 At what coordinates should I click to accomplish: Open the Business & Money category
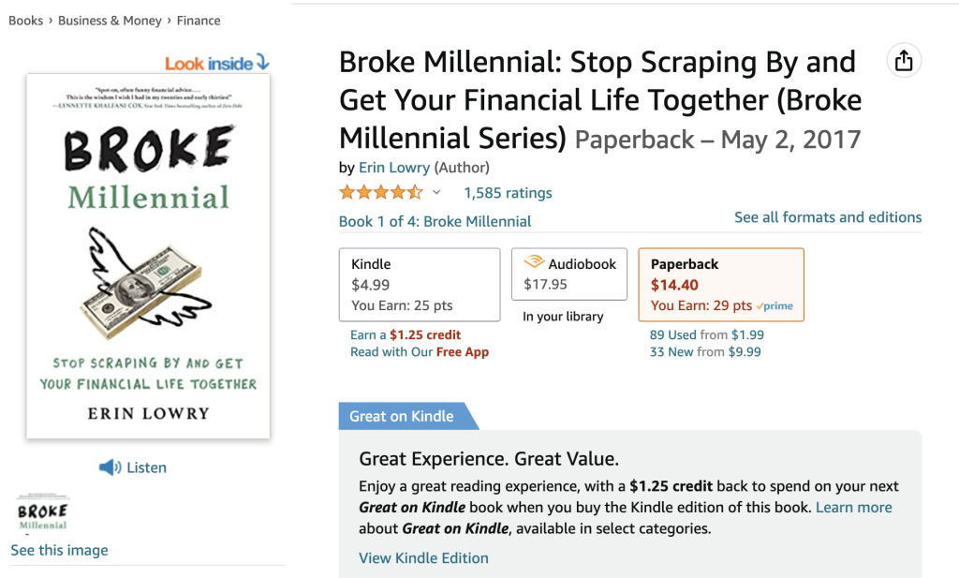pos(110,20)
